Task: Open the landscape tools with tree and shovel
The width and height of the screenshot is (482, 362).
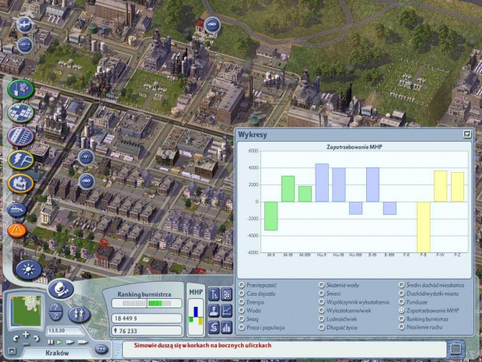Action: pyautogui.click(x=20, y=90)
